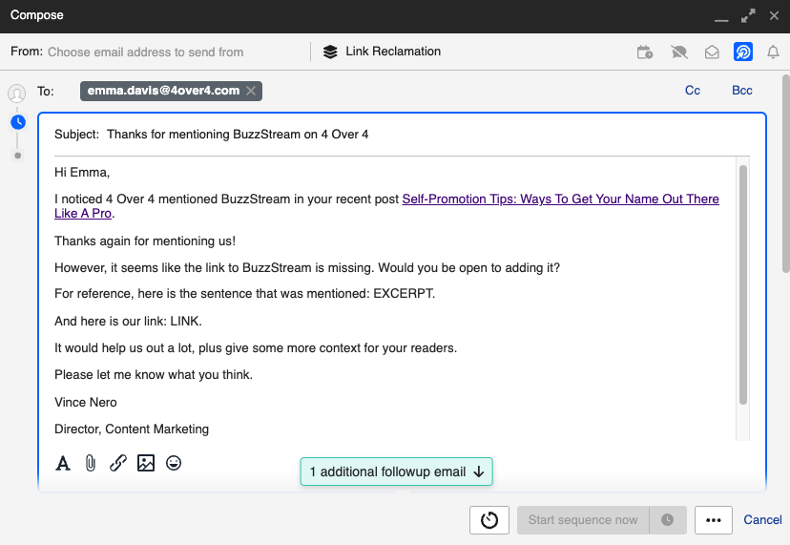This screenshot has height=545, width=790.
Task: Open the emoji picker
Action: coord(174,463)
